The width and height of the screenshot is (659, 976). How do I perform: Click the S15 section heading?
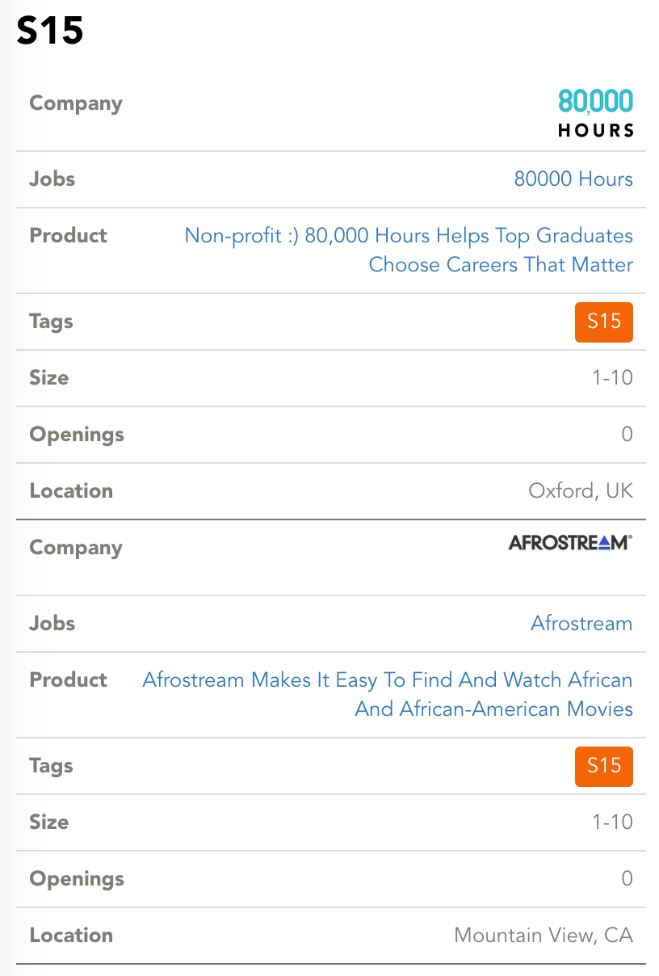click(x=50, y=31)
